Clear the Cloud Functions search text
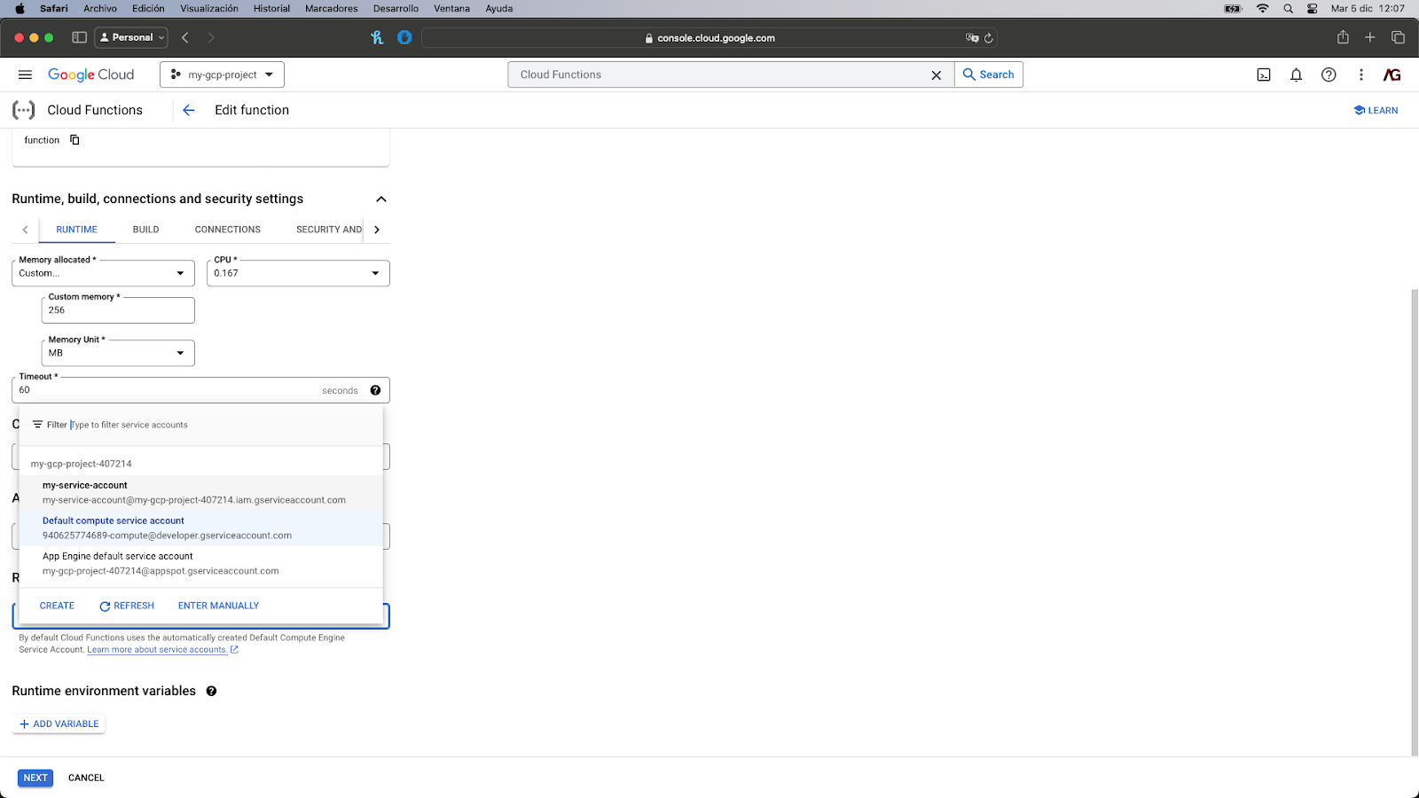 pyautogui.click(x=936, y=75)
